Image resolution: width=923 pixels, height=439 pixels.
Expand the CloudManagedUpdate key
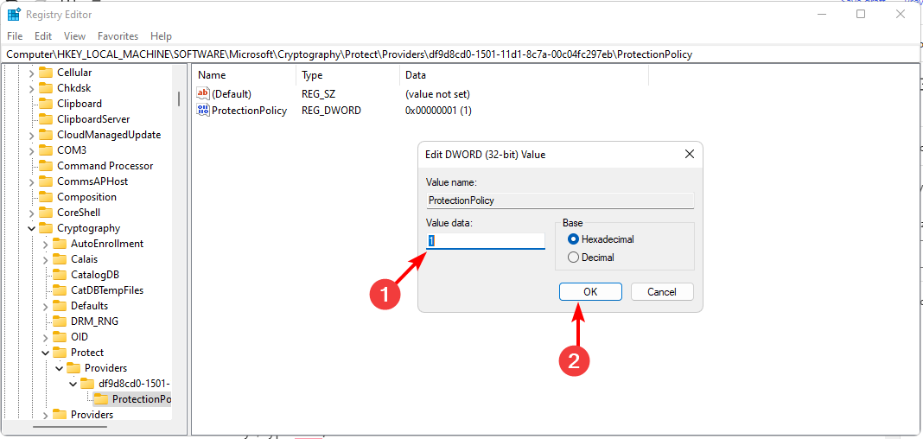[x=31, y=135]
